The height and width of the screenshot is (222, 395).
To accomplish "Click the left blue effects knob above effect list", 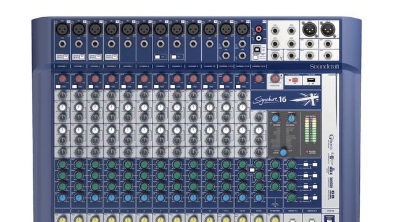I will (275, 118).
